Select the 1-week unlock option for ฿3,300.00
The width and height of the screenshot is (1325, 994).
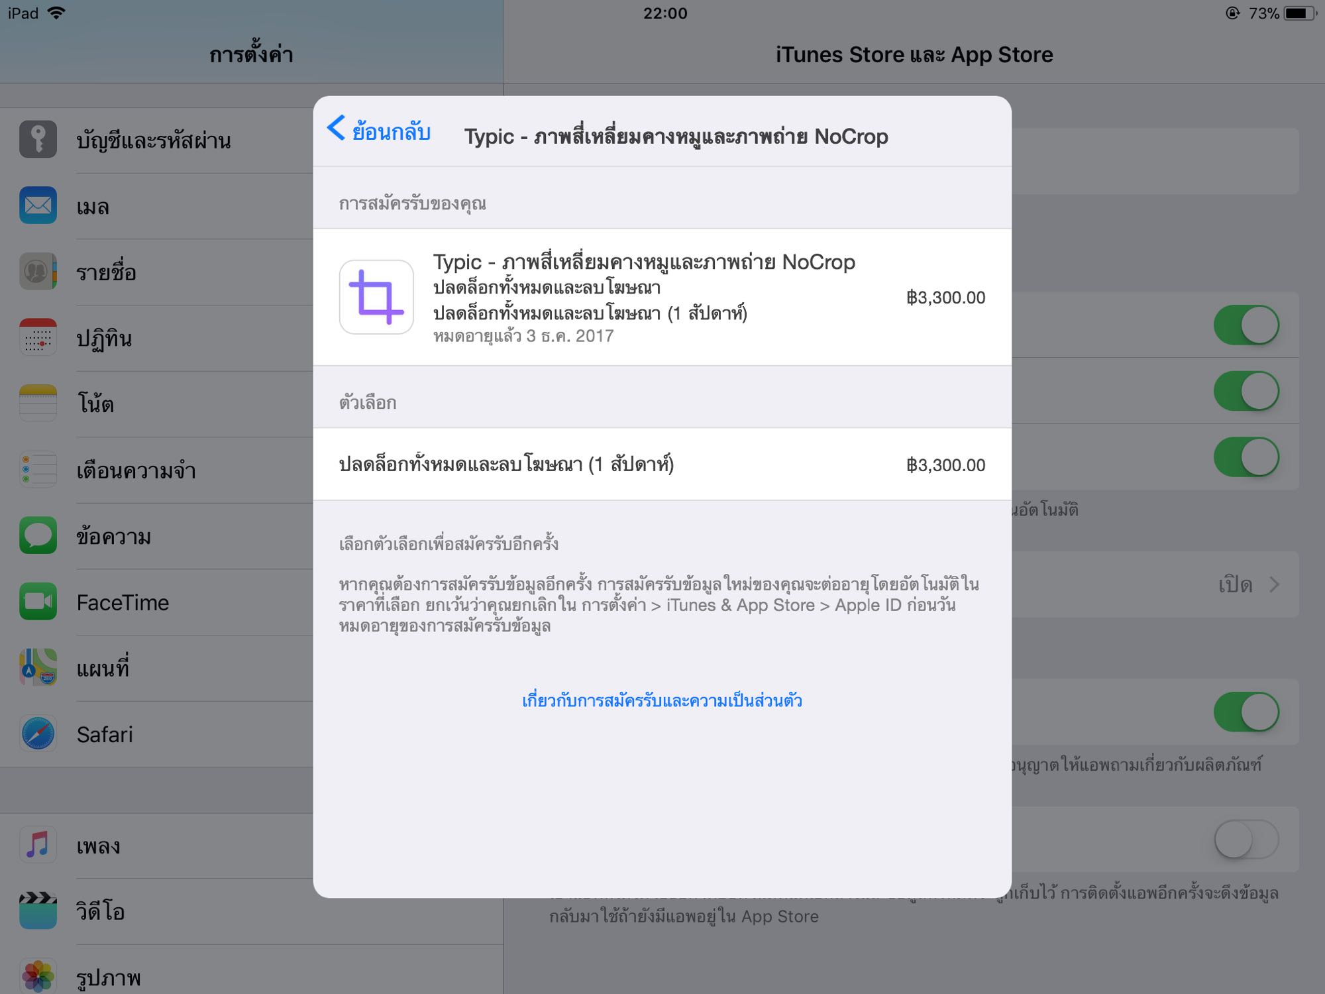[662, 465]
